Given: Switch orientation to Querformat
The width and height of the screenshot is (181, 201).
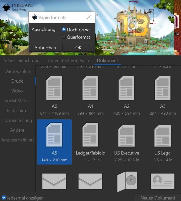Looking at the screenshot, I should (64, 37).
